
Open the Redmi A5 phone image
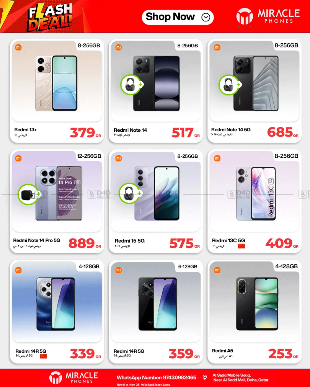point(257,304)
